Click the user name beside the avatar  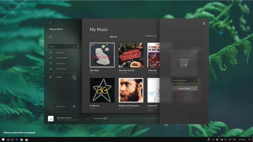61,106
